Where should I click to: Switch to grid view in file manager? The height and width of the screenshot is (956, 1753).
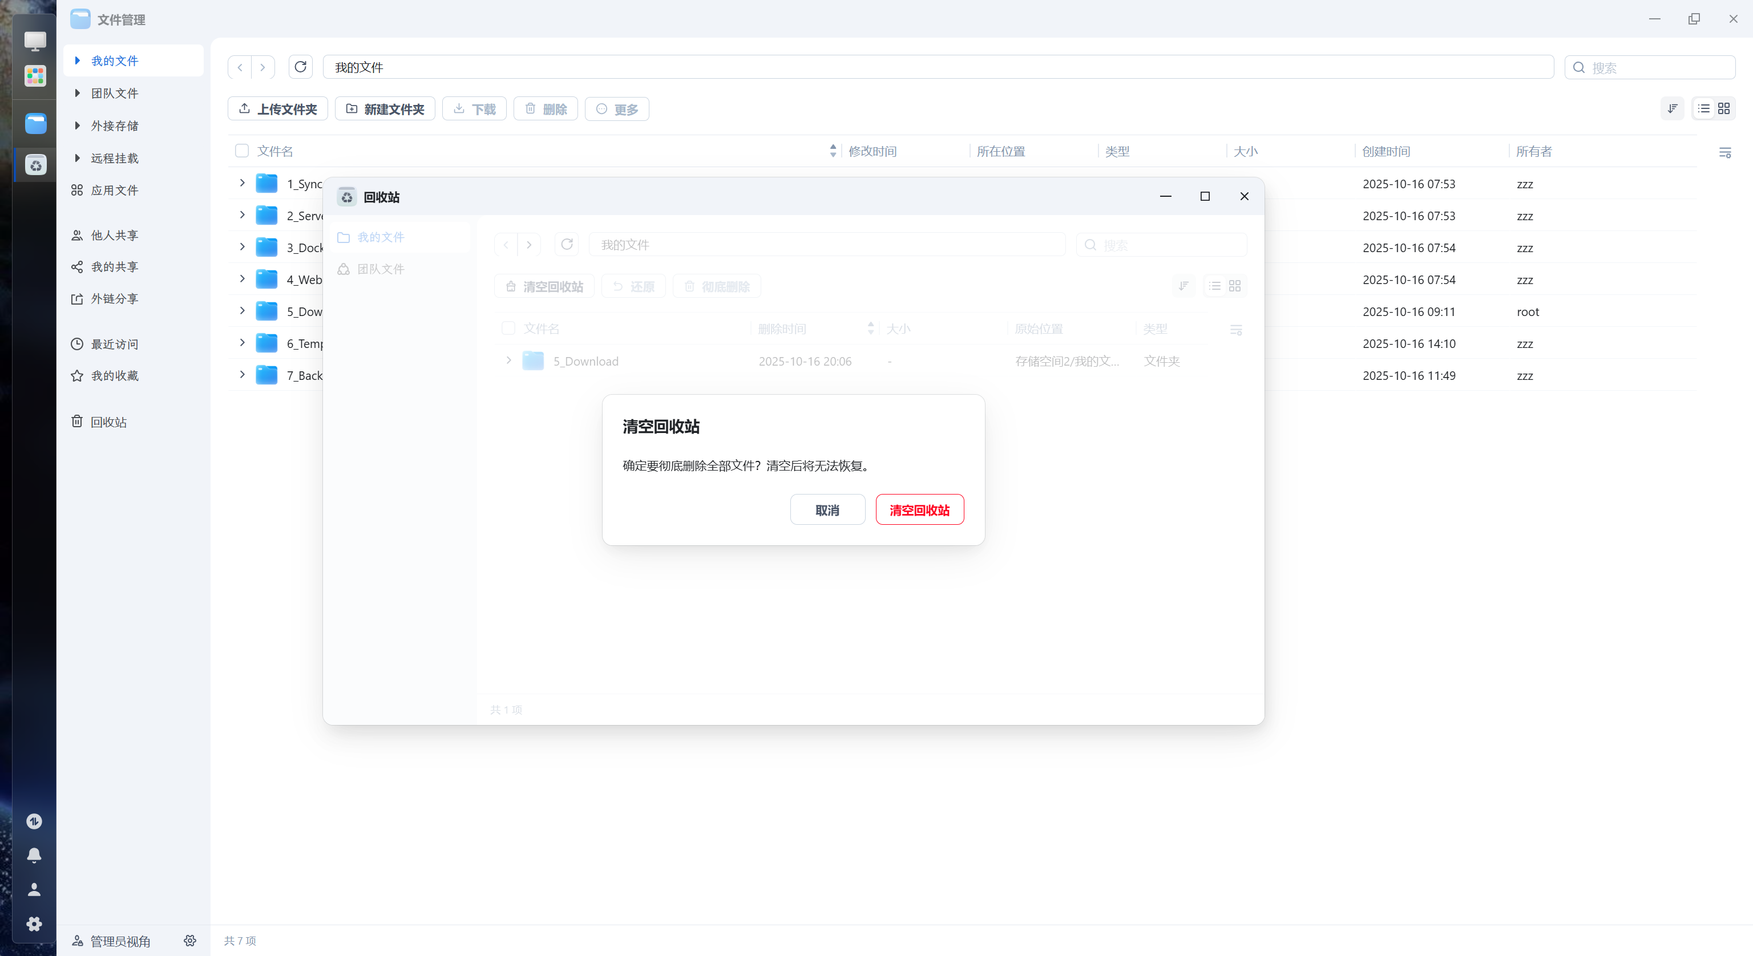coord(1724,109)
